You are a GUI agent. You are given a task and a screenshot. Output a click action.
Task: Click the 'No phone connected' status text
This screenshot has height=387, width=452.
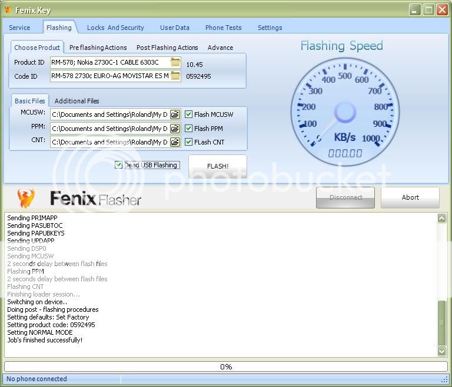36,379
